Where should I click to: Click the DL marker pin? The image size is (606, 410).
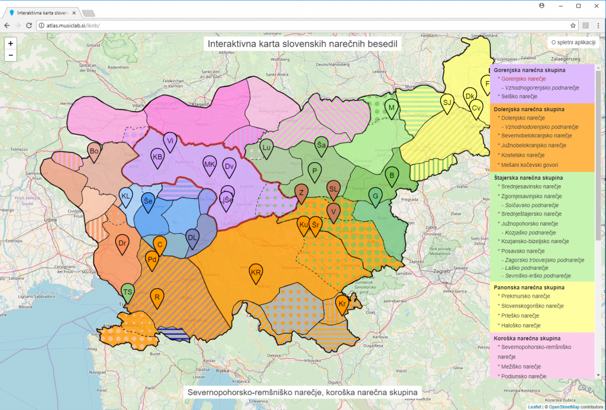(192, 239)
